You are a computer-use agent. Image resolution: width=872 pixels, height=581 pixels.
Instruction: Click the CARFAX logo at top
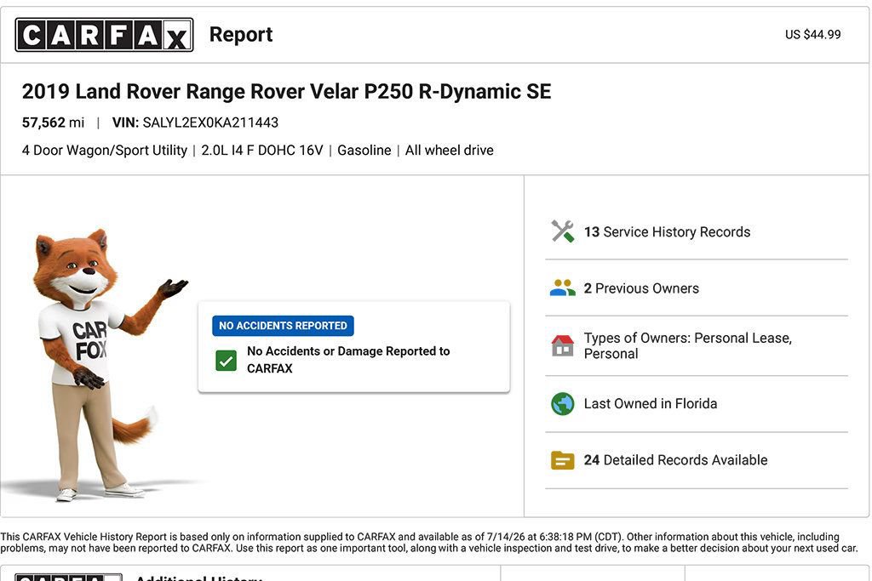coord(104,34)
